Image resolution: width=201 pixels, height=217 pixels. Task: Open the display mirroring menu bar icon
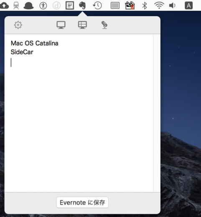tap(115, 5)
